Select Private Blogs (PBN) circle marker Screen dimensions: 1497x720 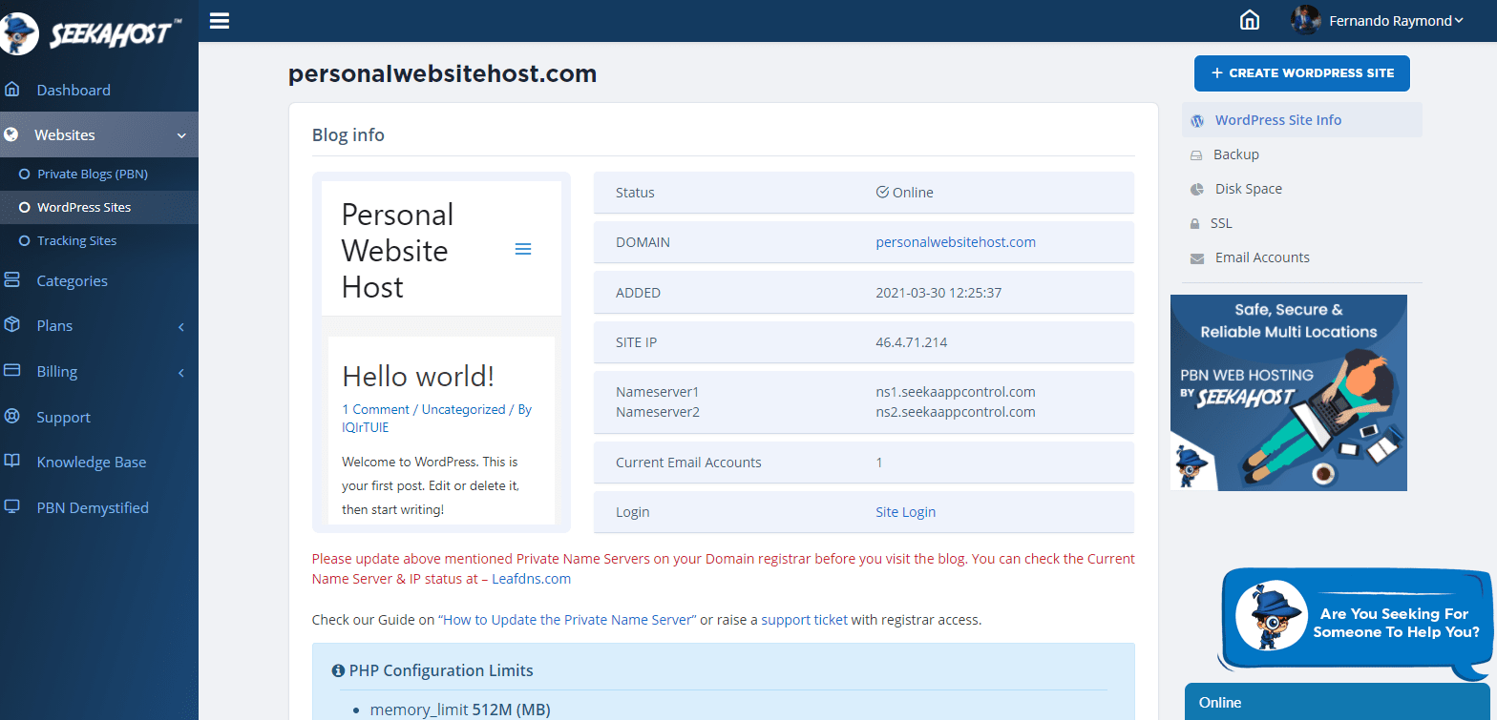click(25, 175)
